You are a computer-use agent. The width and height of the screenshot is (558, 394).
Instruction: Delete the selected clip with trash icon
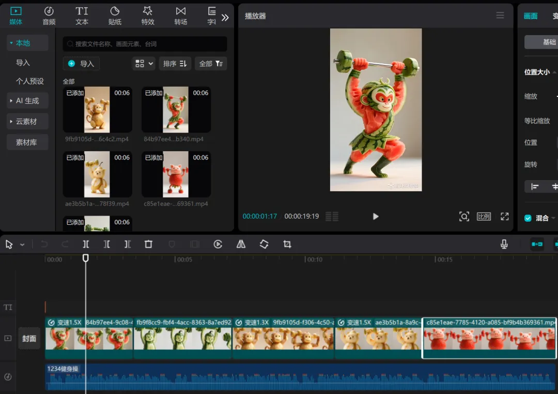pyautogui.click(x=148, y=244)
